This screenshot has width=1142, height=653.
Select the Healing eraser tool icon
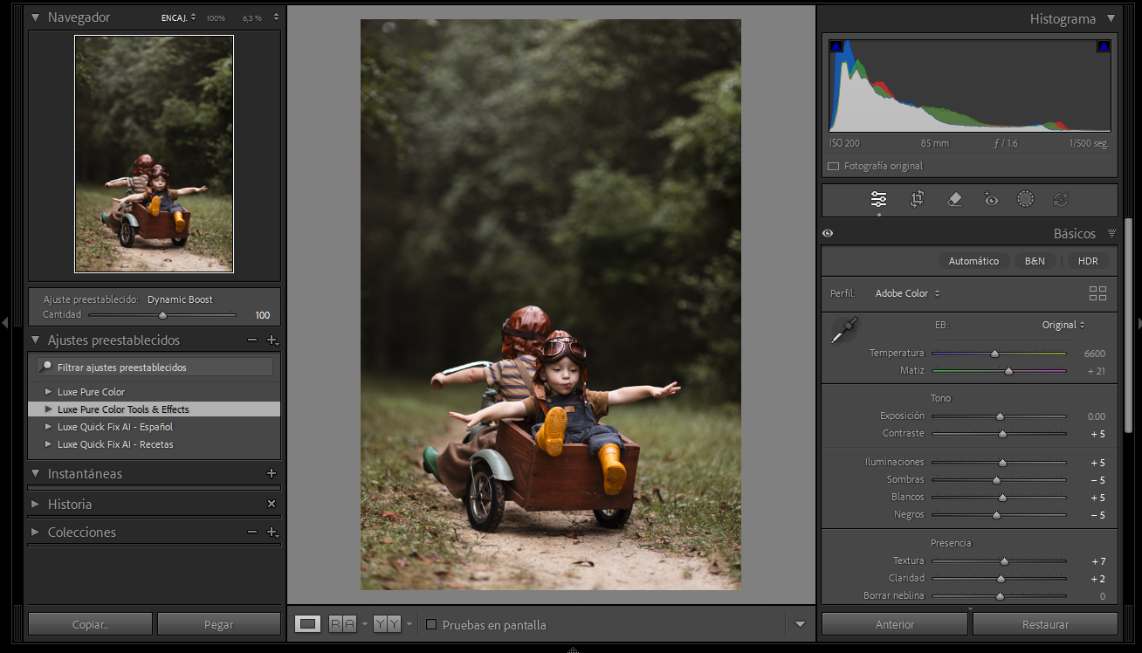(x=953, y=199)
